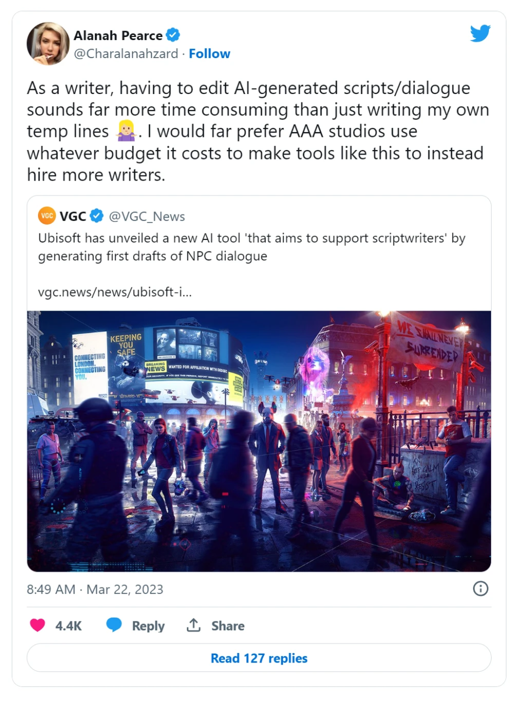Open the Watch Dogs Legion image preview
This screenshot has width=528, height=709.
pos(259,441)
